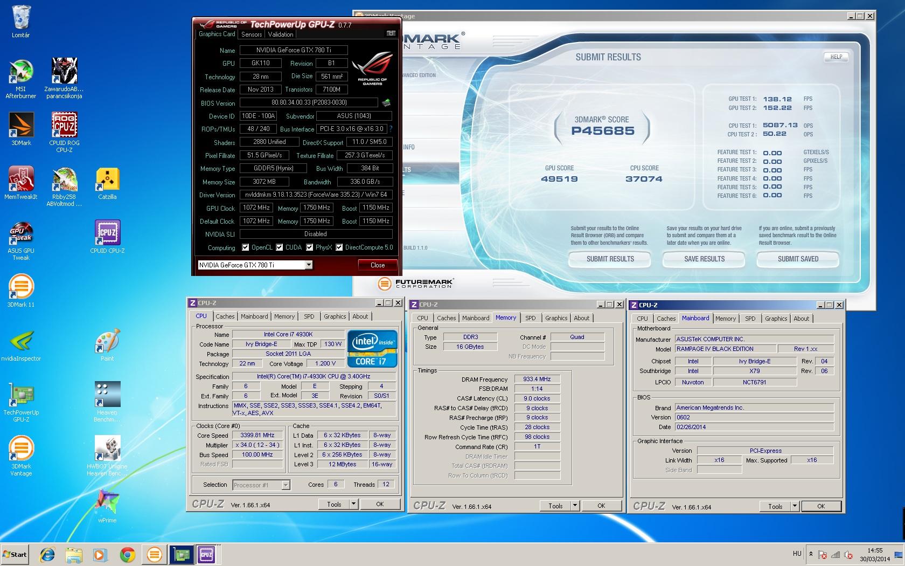Image resolution: width=905 pixels, height=566 pixels.
Task: Open SPD tab in CPU-Z Memory window
Action: (x=531, y=318)
